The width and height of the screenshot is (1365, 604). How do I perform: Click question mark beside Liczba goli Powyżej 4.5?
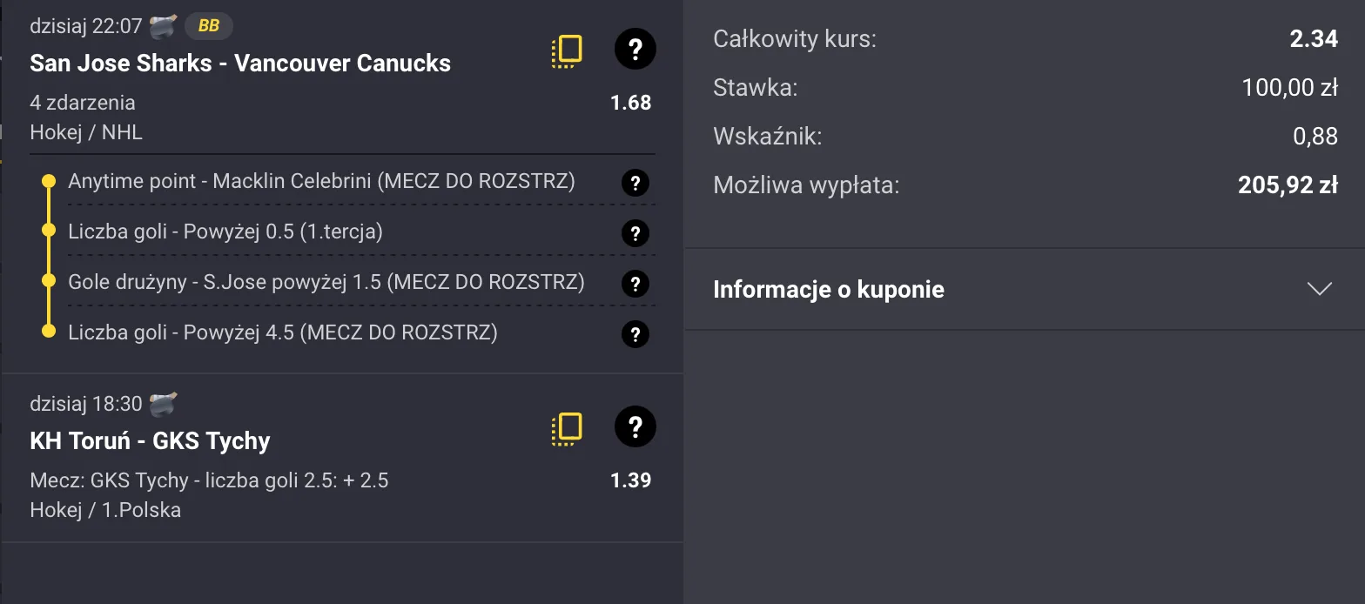click(635, 334)
